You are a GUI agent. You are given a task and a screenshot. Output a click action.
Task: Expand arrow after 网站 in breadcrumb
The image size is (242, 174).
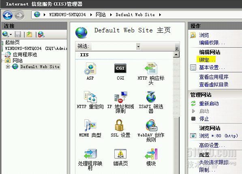[x=111, y=15]
